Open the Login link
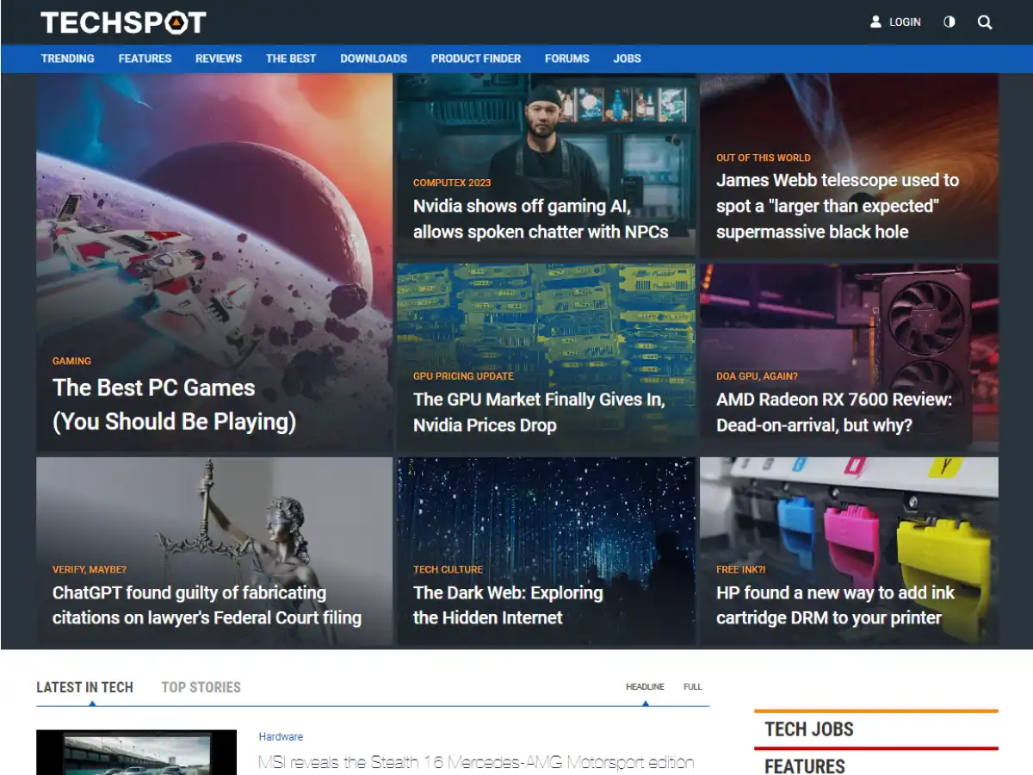The width and height of the screenshot is (1033, 775). [x=905, y=22]
